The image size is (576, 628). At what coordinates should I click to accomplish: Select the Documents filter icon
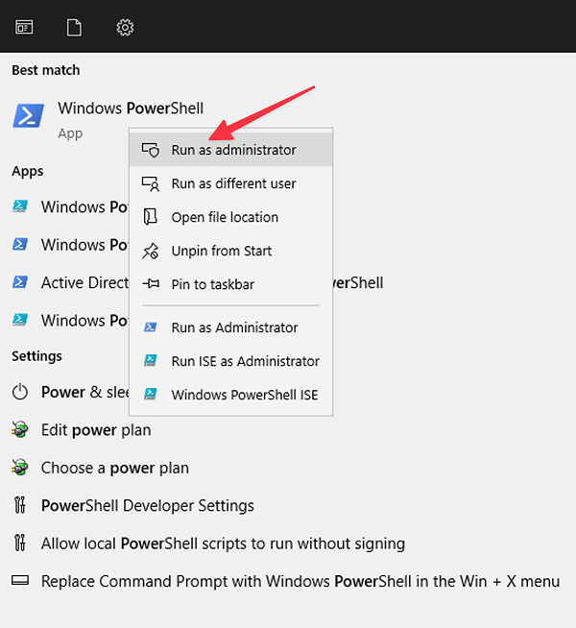coord(74,28)
